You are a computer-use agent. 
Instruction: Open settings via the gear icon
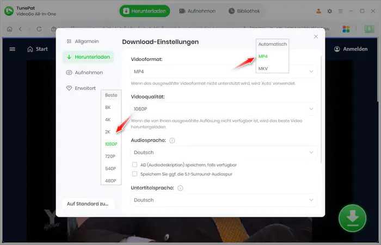coord(329,11)
